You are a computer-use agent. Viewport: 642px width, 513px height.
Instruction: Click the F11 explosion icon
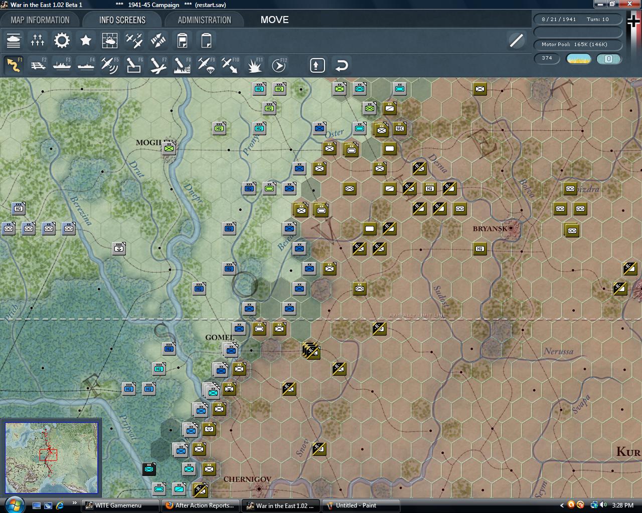[x=254, y=65]
